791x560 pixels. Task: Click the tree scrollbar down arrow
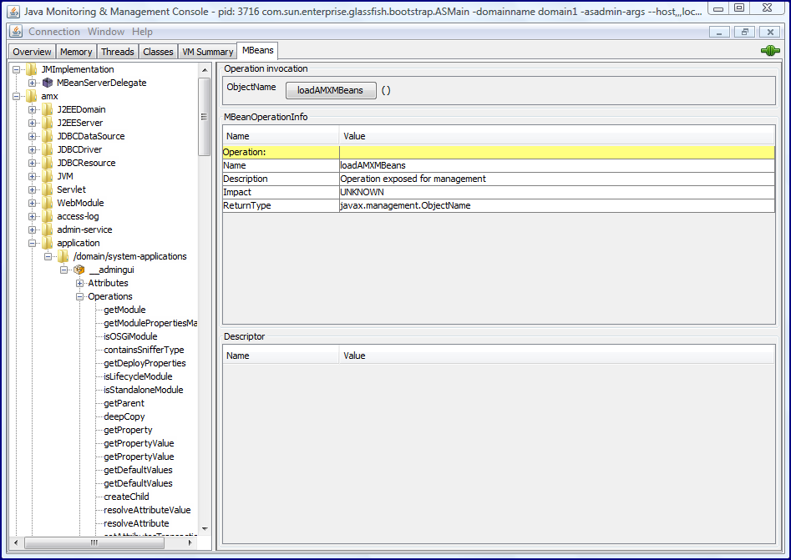205,529
